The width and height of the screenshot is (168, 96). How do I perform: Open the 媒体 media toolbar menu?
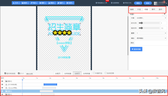click(25, 3)
